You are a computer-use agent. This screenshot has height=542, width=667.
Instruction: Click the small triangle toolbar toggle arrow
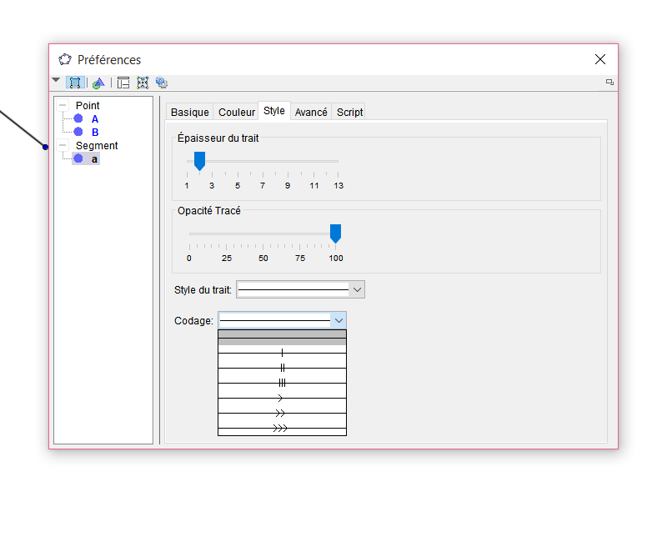pos(56,81)
